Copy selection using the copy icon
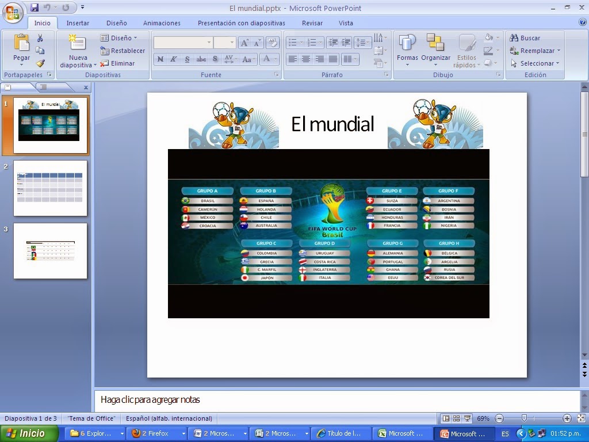 [40, 51]
